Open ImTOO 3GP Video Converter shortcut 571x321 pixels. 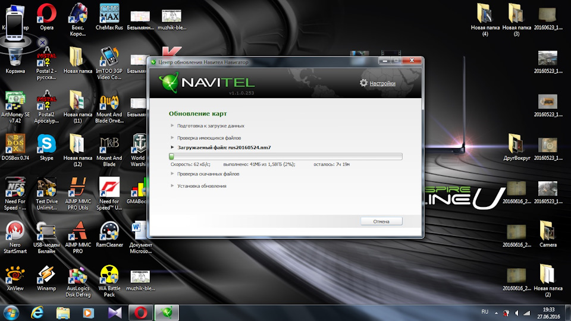coord(109,64)
